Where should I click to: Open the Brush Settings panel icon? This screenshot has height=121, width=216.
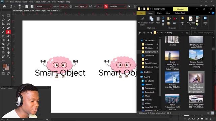pyautogui.click(x=27, y=6)
